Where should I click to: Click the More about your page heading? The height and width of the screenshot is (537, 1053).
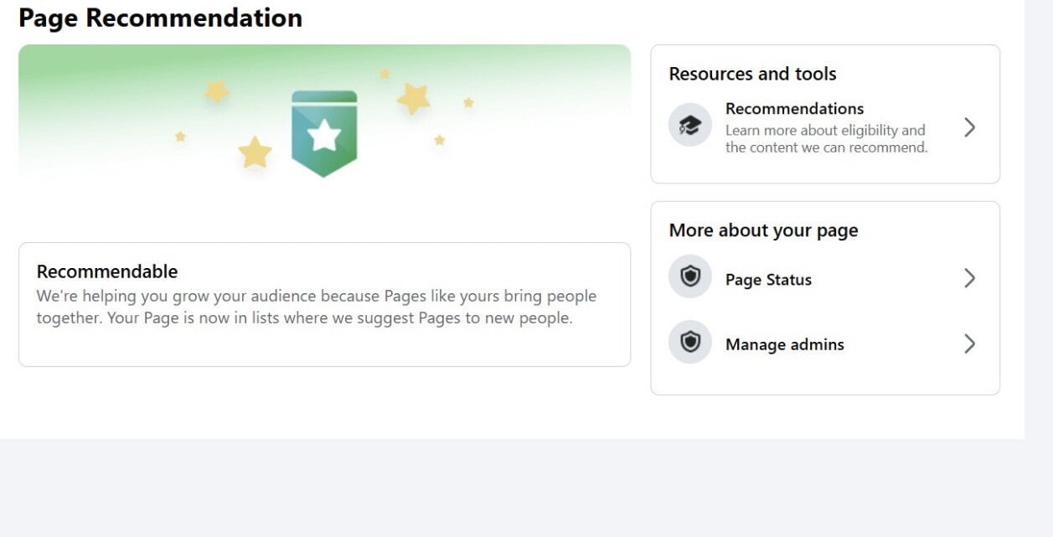[763, 230]
